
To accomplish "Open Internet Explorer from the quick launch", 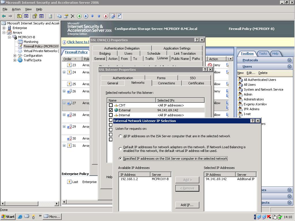I will (x=20, y=216).
